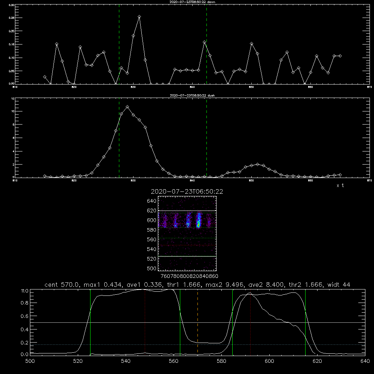Image resolution: width=374 pixels, height=374 pixels.
Task: Click the brightest green-yellow streak in spectrogram
Action: pos(199,221)
